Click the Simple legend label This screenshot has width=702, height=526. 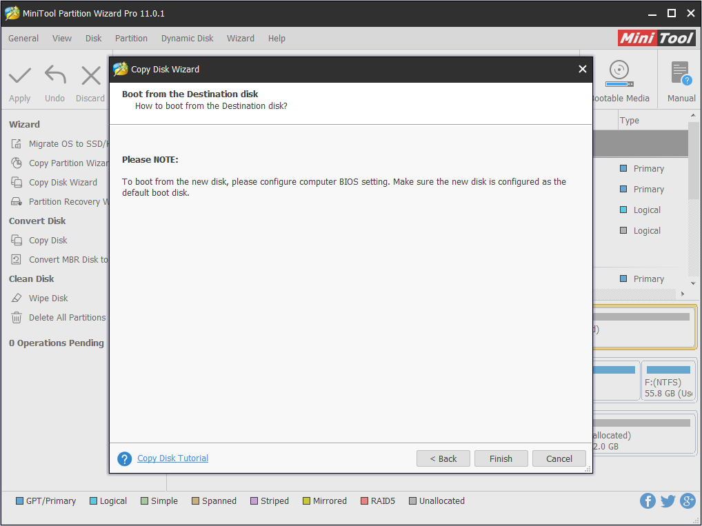coord(164,501)
